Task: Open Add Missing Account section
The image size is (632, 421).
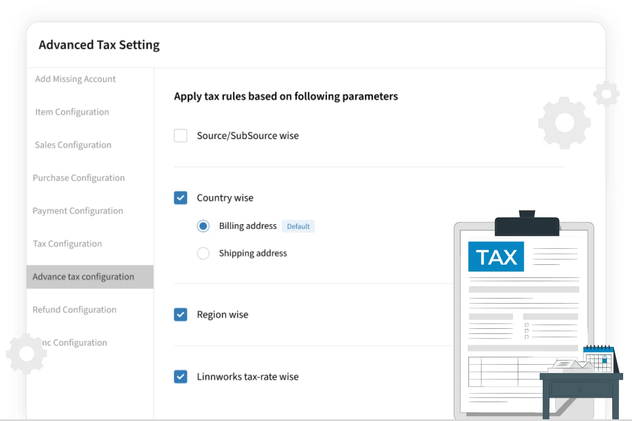Action: coord(75,79)
